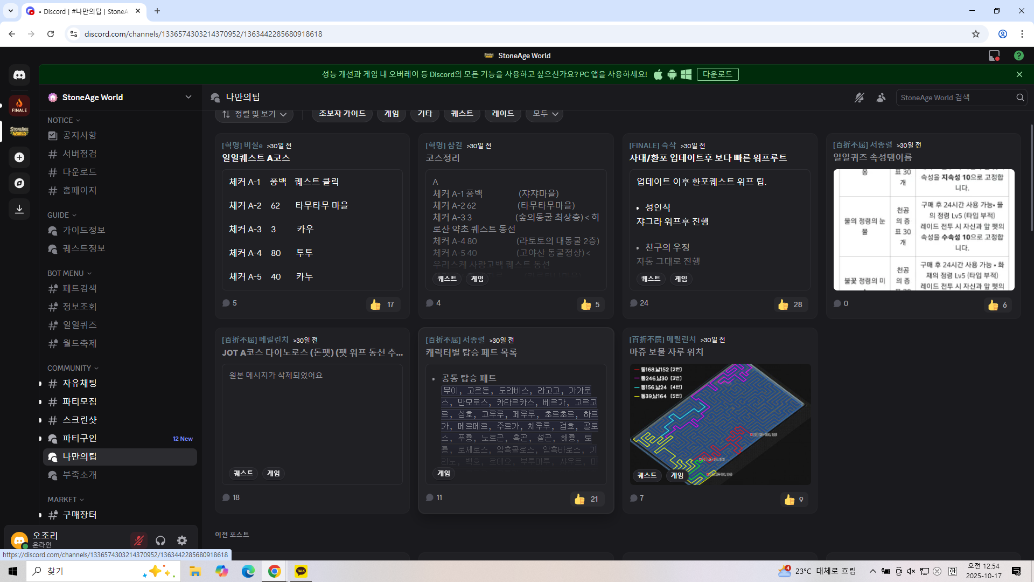Open the 마쥬 보물 자루 위치 map thumbnail
This screenshot has width=1034, height=582.
[719, 424]
